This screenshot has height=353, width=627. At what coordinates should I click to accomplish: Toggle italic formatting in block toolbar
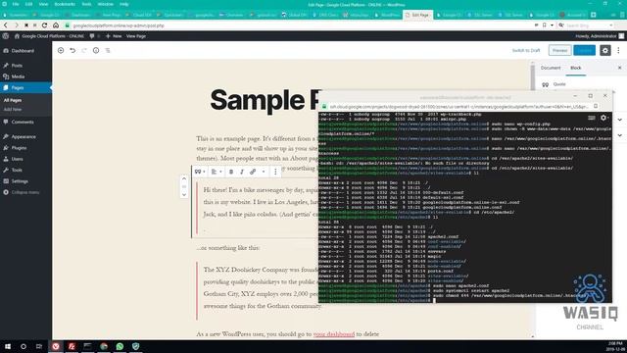coord(242,172)
